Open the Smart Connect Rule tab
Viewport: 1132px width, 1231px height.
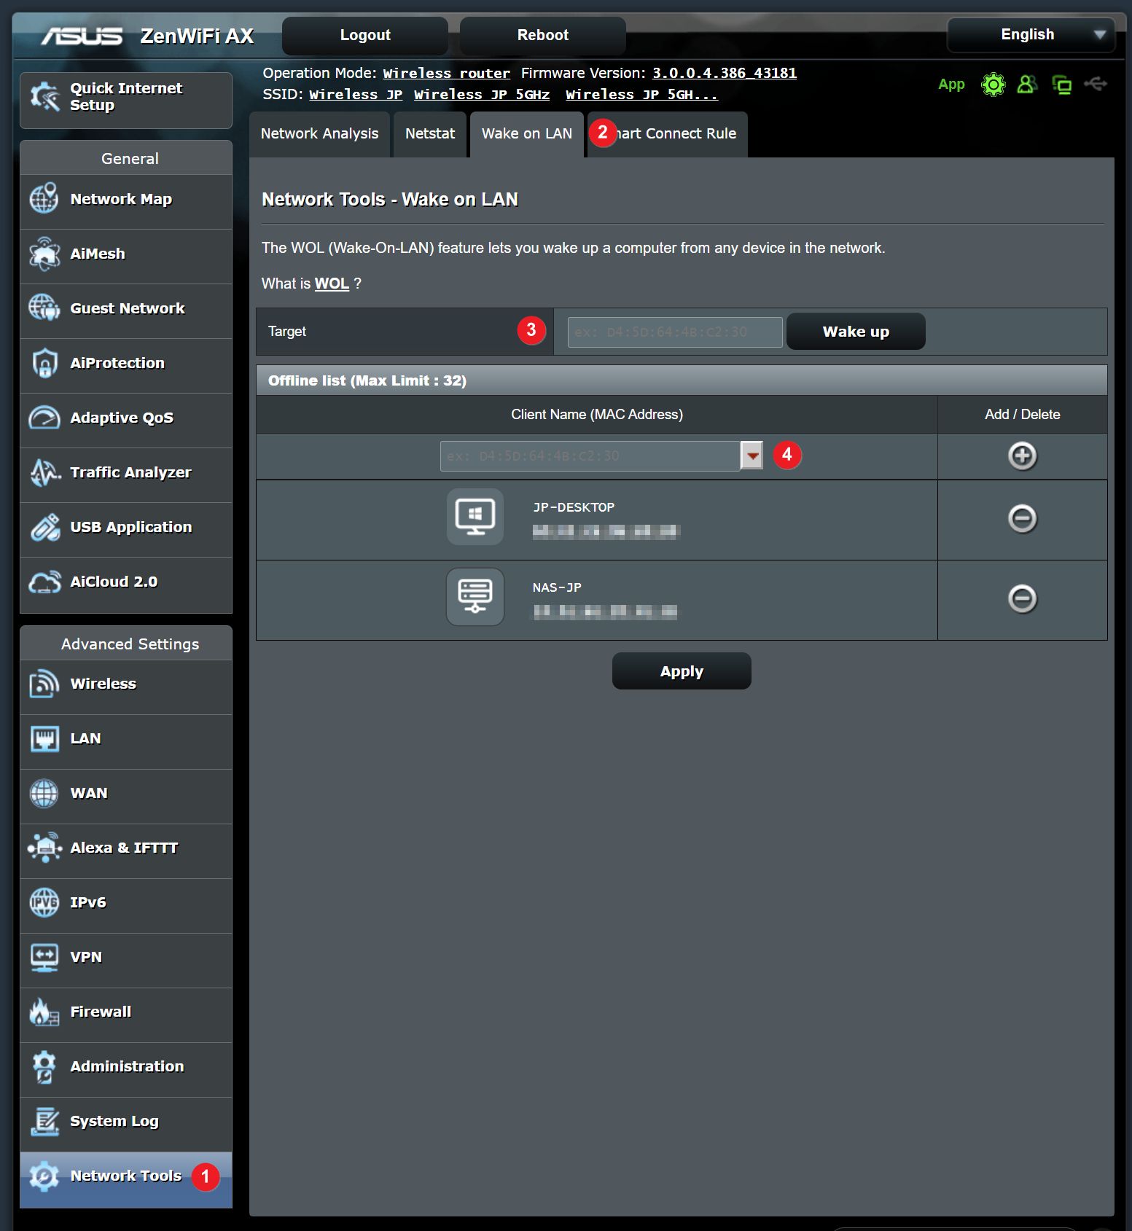pos(667,134)
